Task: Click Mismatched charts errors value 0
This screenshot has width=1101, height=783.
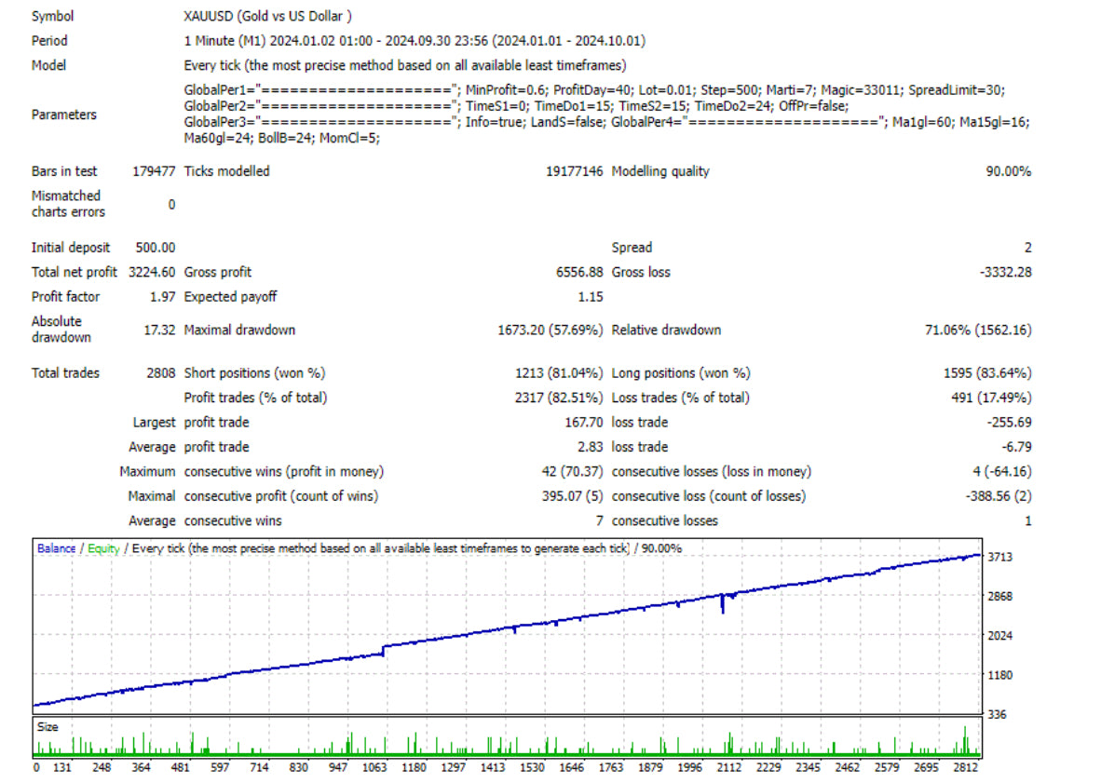Action: click(171, 204)
